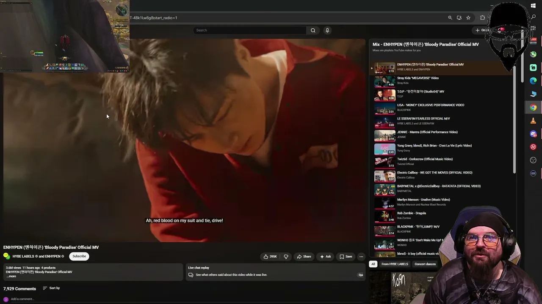The width and height of the screenshot is (542, 304).
Task: Share the video
Action: pyautogui.click(x=304, y=256)
